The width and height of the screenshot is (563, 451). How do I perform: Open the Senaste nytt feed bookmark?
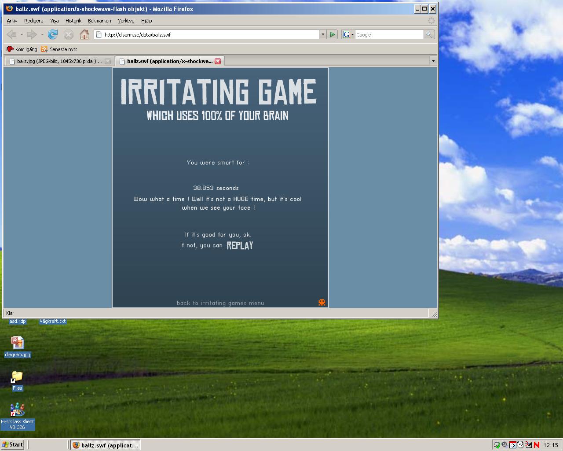(x=59, y=49)
